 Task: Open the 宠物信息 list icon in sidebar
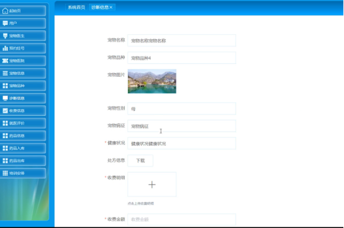5,73
